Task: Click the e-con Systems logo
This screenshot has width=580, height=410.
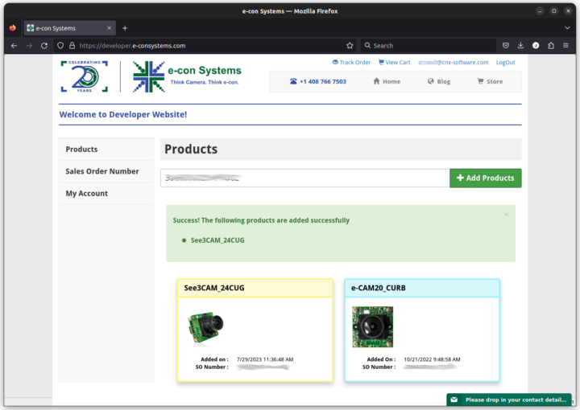Action: tap(187, 76)
